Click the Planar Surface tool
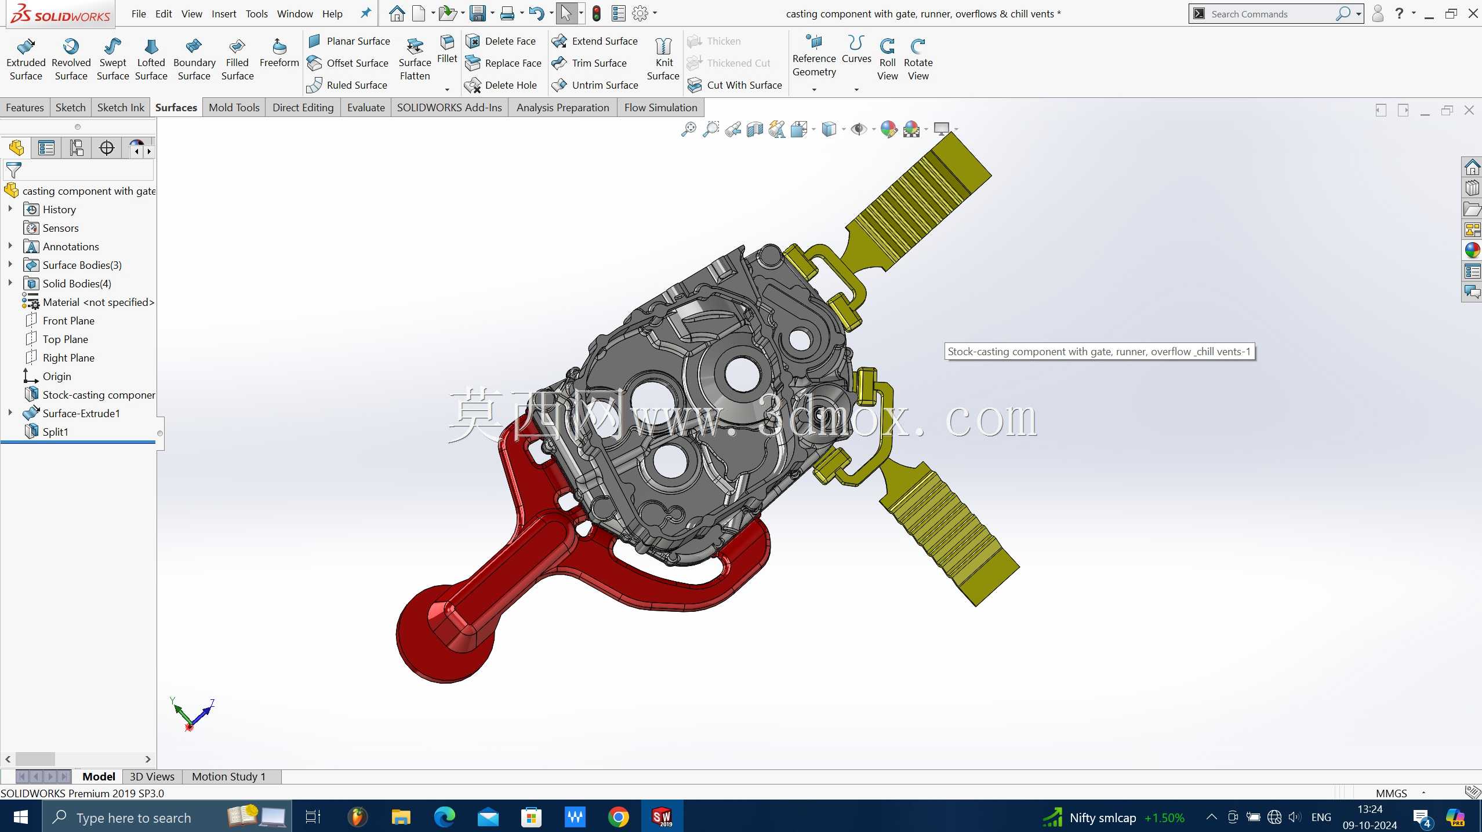This screenshot has width=1482, height=832. (349, 41)
